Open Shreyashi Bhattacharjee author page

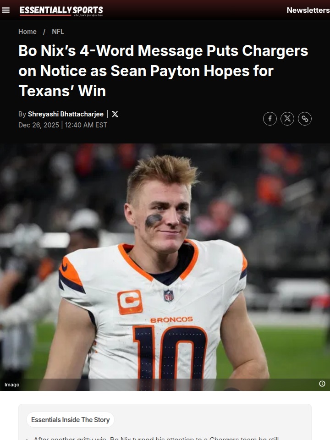[66, 114]
